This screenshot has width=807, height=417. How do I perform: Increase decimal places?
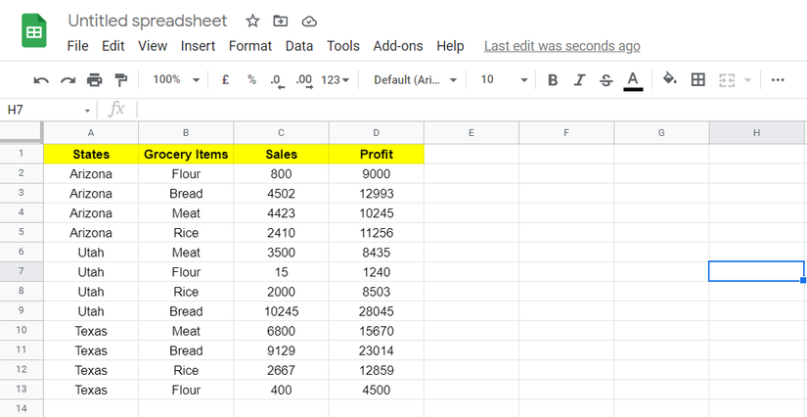tap(304, 81)
